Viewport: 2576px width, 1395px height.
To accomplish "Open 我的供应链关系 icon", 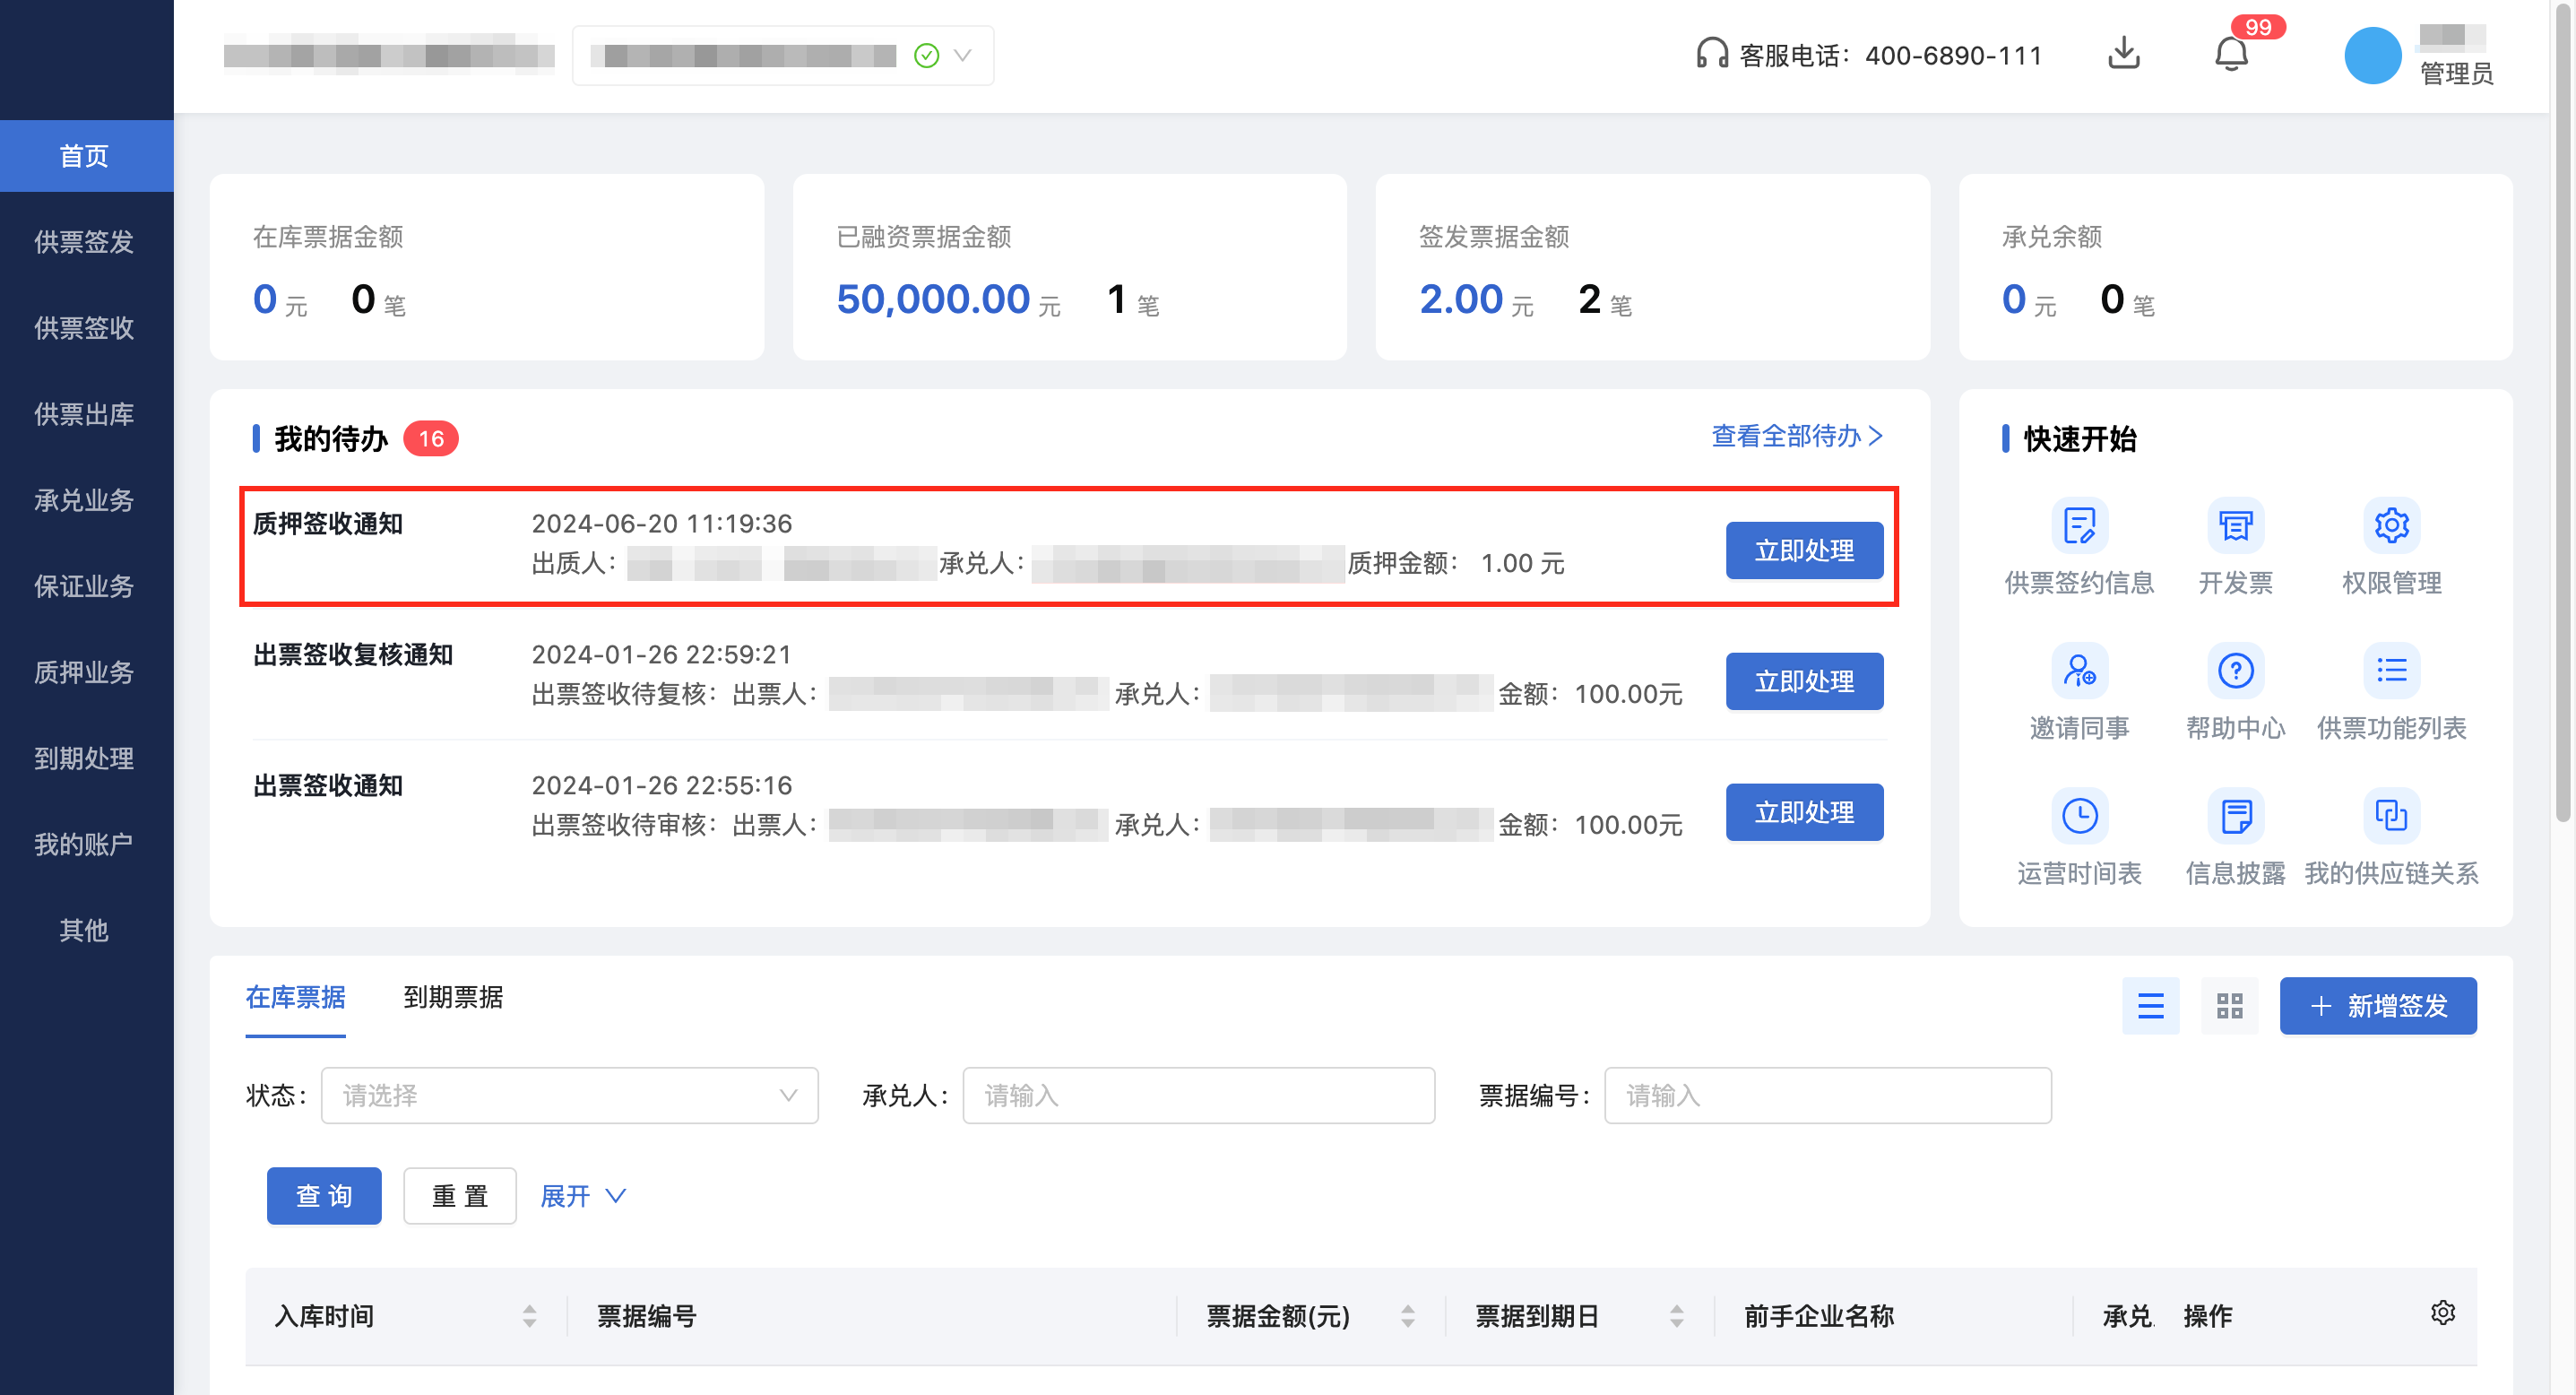I will click(x=2392, y=815).
